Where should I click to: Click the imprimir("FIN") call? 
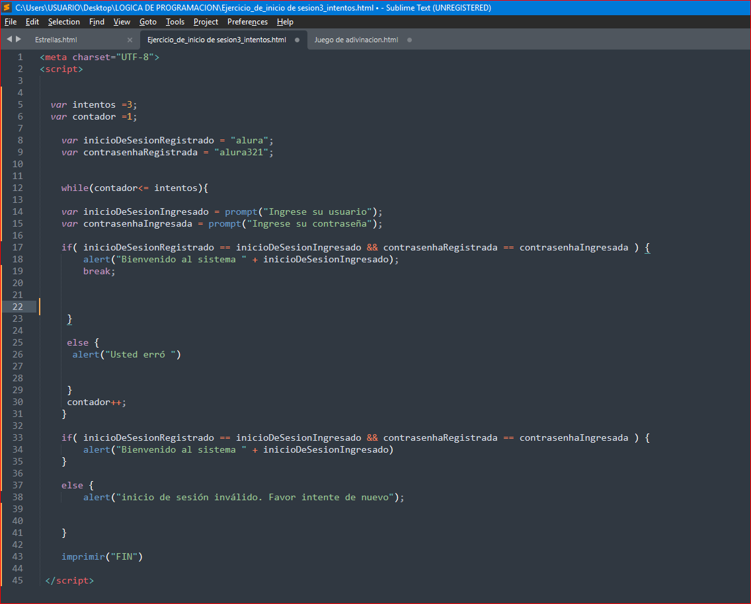click(102, 556)
